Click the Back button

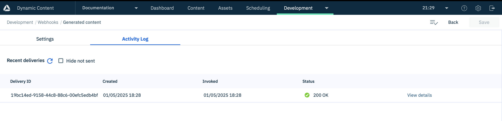point(453,22)
